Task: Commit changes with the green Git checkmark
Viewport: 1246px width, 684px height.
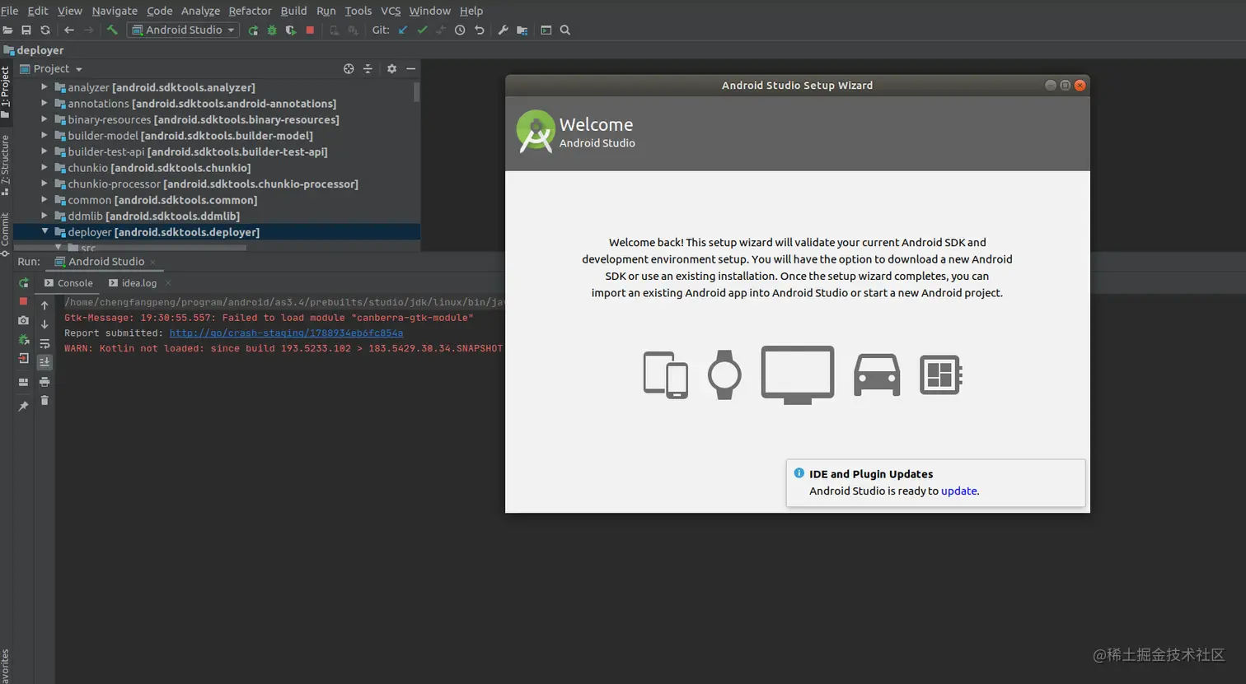Action: click(422, 30)
